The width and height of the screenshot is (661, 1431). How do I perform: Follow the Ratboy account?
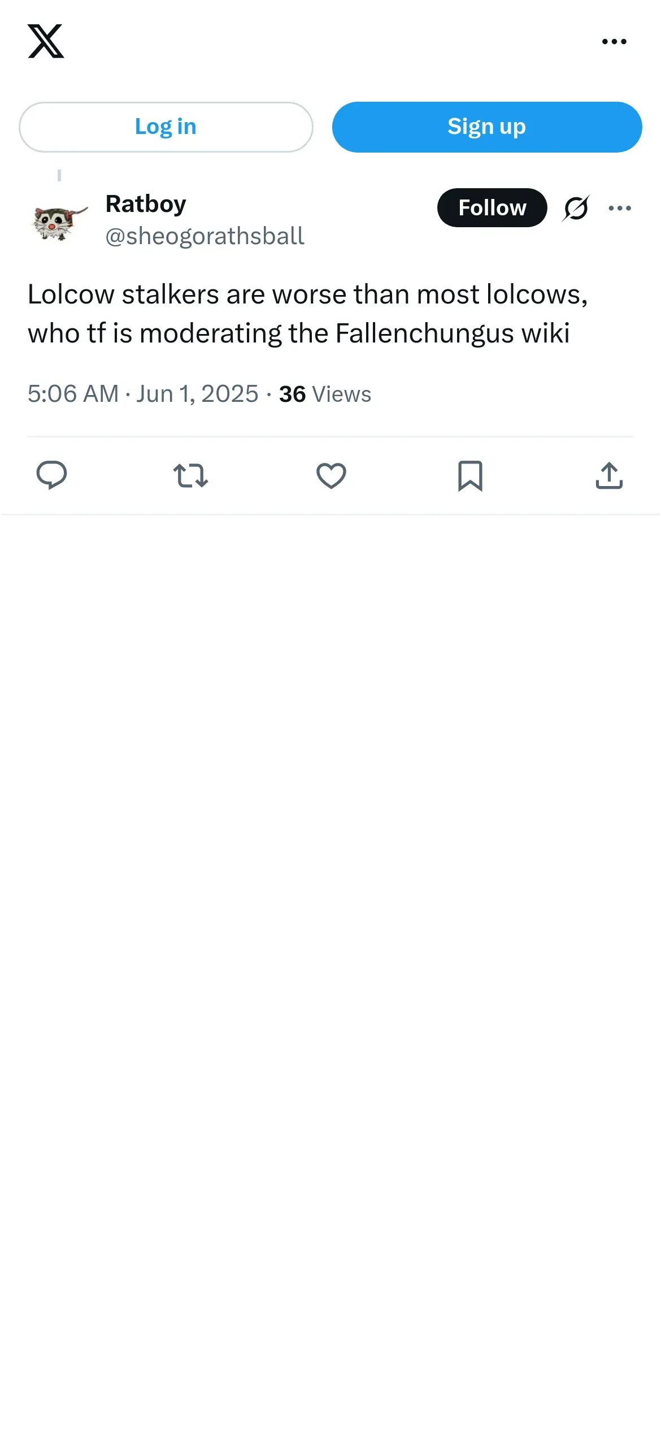coord(492,208)
